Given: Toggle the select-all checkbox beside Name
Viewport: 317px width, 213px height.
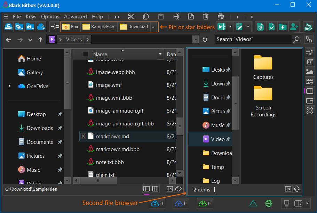Looking at the screenshot, I should pos(86,54).
